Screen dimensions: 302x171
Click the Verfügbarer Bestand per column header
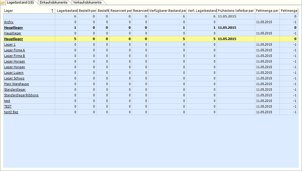pyautogui.click(x=167, y=11)
